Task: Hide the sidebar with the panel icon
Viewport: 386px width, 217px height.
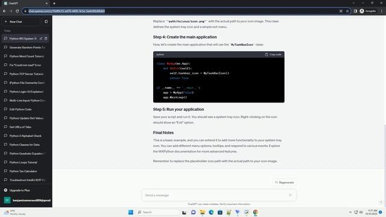Action: (x=46, y=22)
